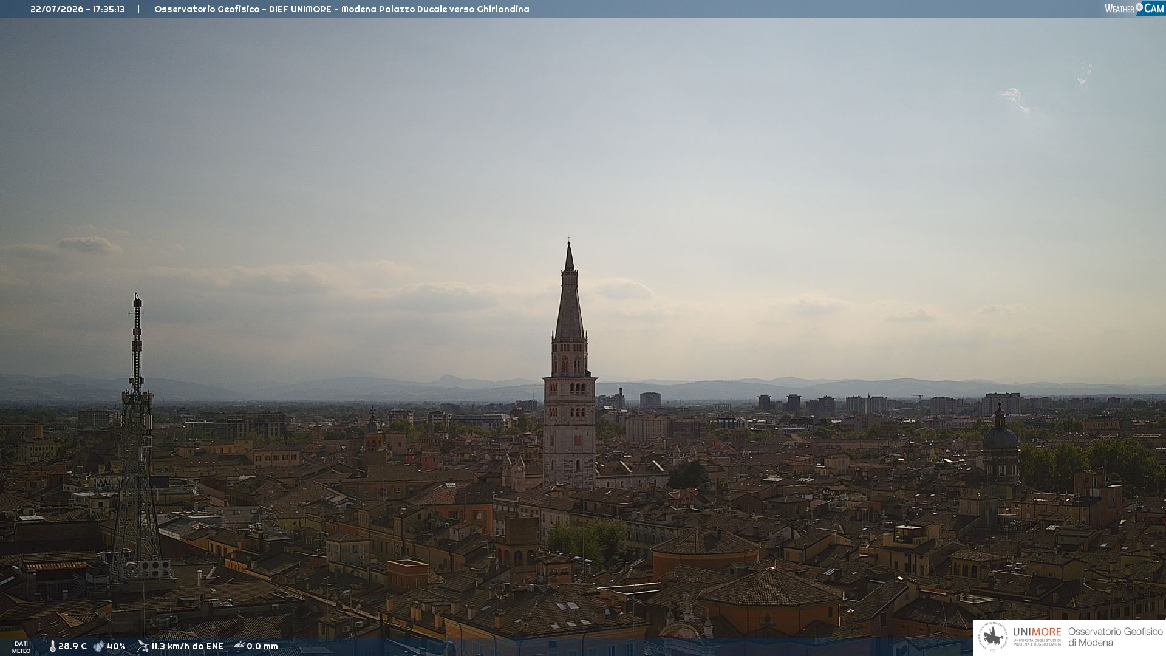The image size is (1166, 656).
Task: Click the Osservatorio Geofisico camera title text
Action: (342, 9)
